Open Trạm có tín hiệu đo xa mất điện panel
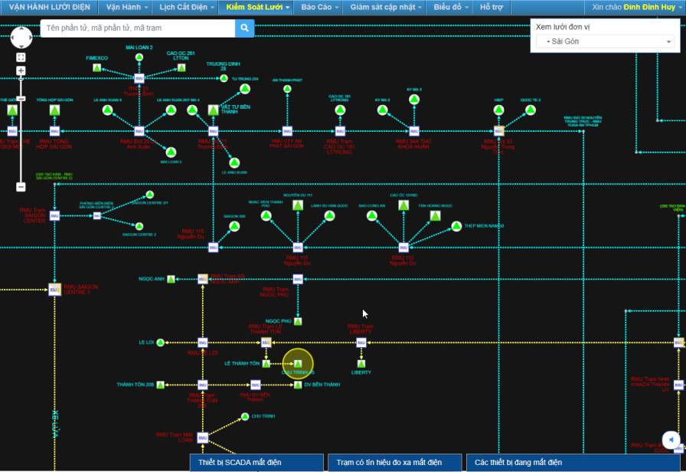Image resolution: width=686 pixels, height=472 pixels. tap(394, 462)
